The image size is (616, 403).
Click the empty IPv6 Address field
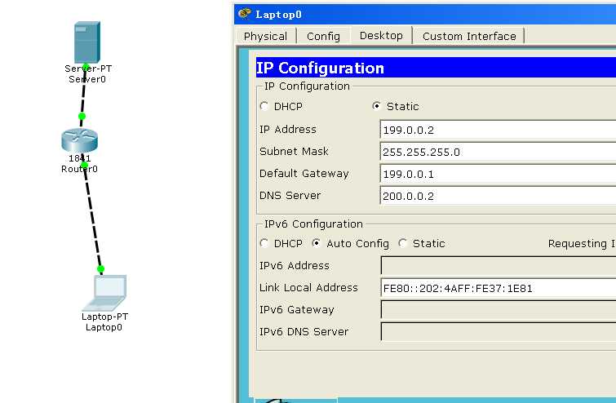499,265
